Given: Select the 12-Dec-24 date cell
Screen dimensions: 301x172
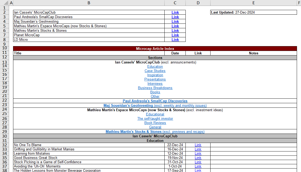Looking at the screenshot, I should (175, 153).
